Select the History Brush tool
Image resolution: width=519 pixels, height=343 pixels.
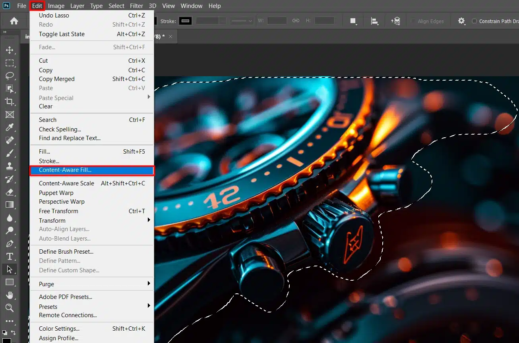(x=10, y=179)
